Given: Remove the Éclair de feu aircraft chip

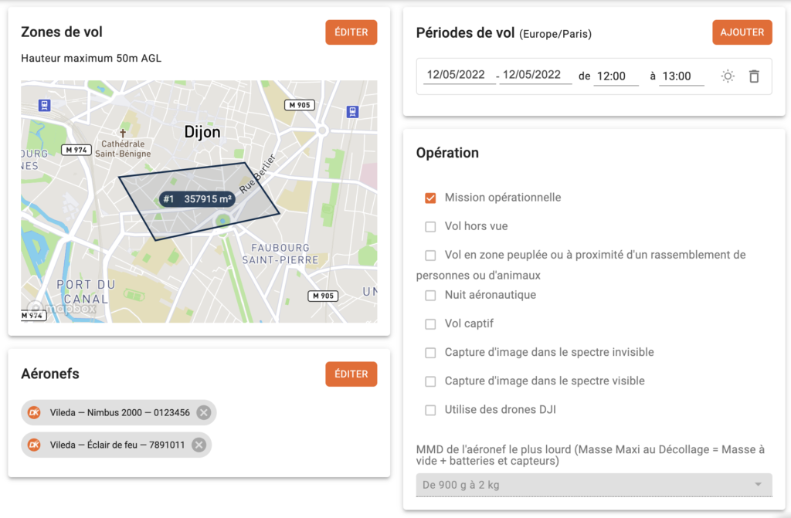Looking at the screenshot, I should point(199,445).
